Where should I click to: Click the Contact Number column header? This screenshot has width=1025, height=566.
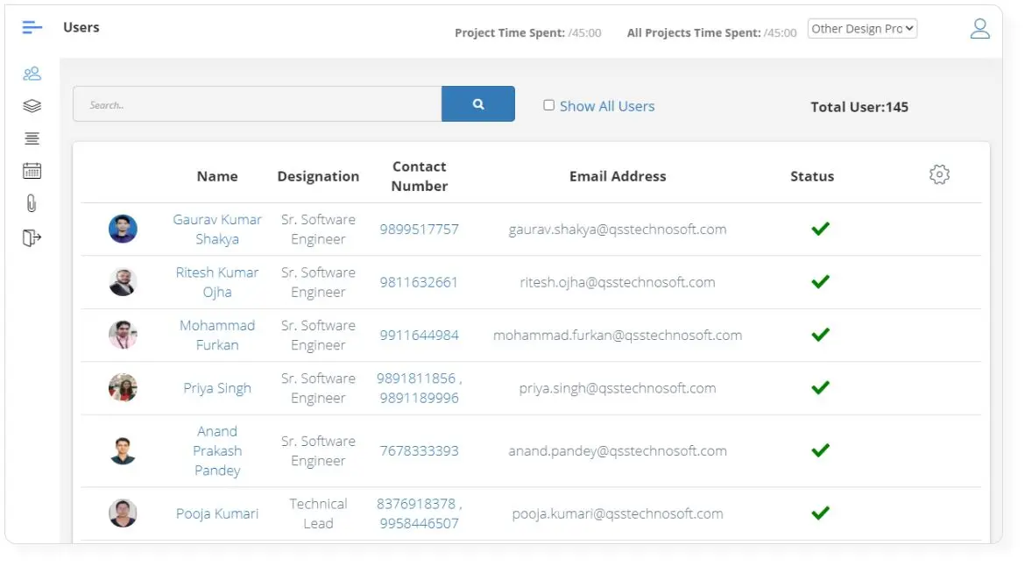point(419,176)
